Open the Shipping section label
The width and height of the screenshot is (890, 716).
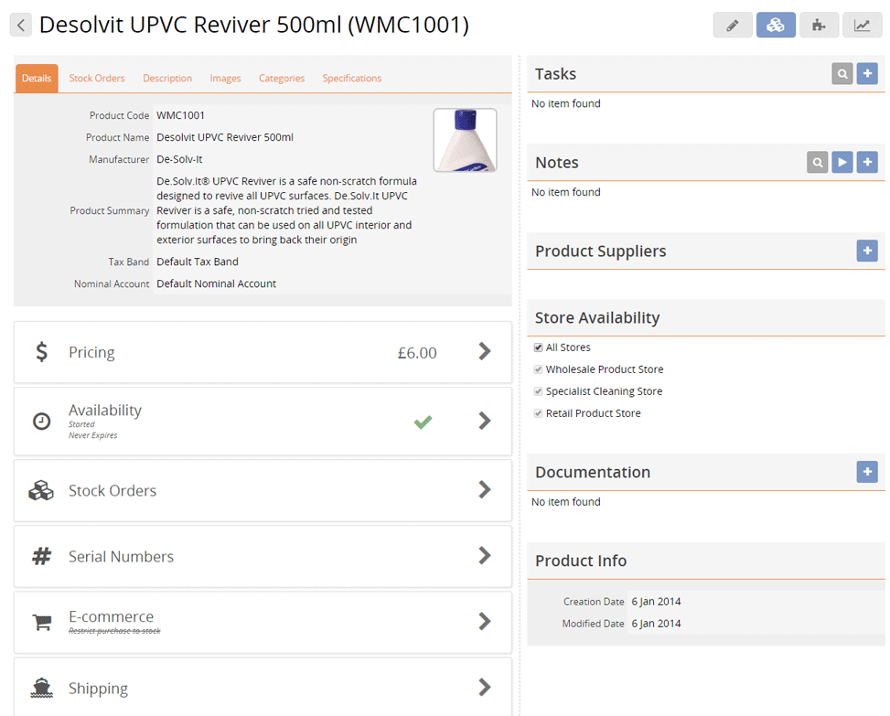98,689
